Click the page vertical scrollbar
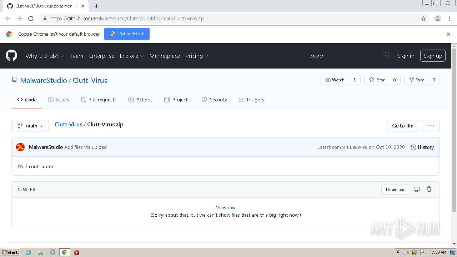The width and height of the screenshot is (457, 257). point(454,130)
